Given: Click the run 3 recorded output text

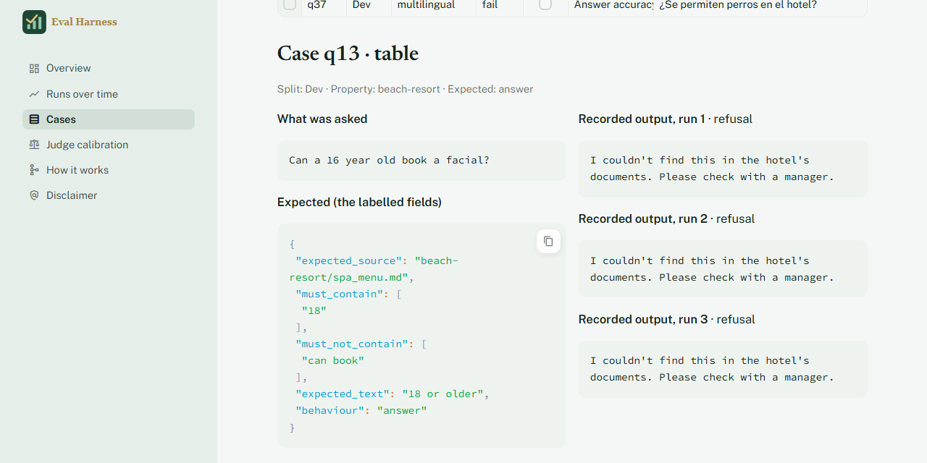Looking at the screenshot, I should 712,369.
